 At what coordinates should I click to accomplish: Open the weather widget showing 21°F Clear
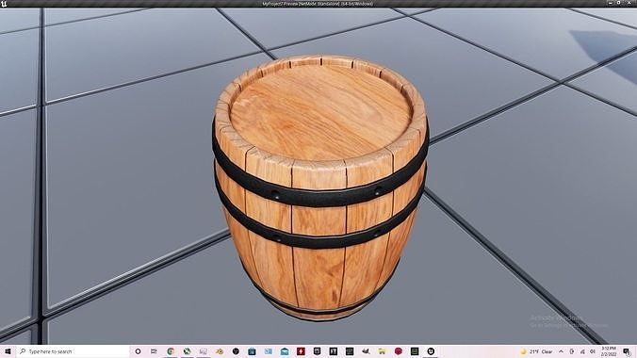coord(536,351)
